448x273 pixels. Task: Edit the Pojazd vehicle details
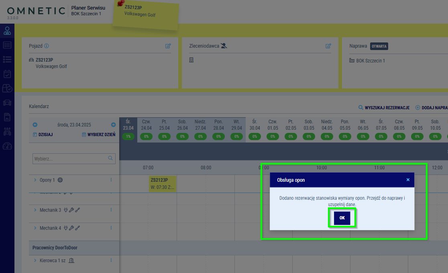coord(168,46)
